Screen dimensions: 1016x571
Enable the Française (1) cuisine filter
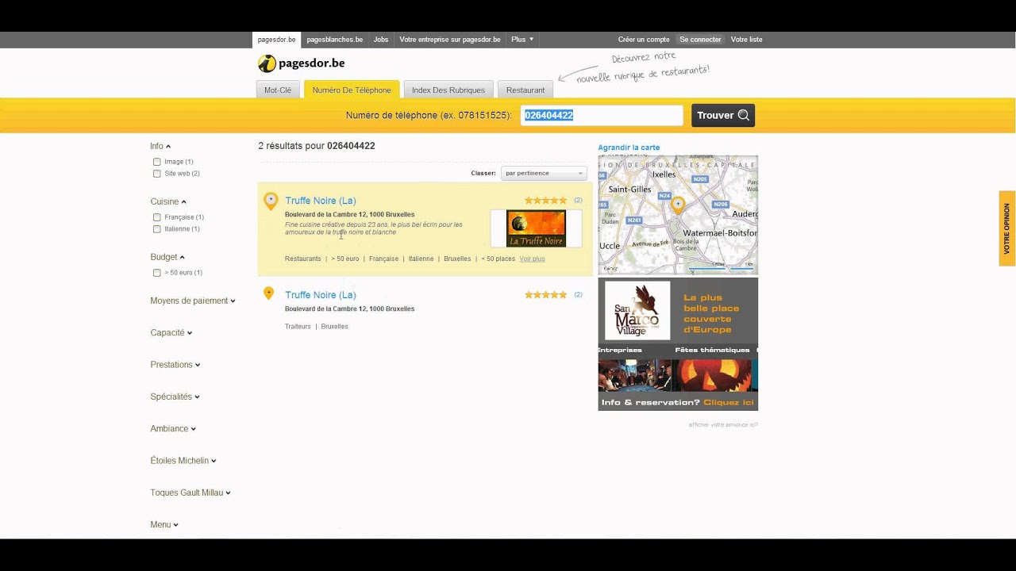click(157, 217)
